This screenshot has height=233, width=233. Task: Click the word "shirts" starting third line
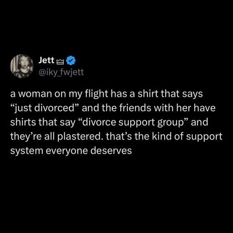pyautogui.click(x=23, y=122)
